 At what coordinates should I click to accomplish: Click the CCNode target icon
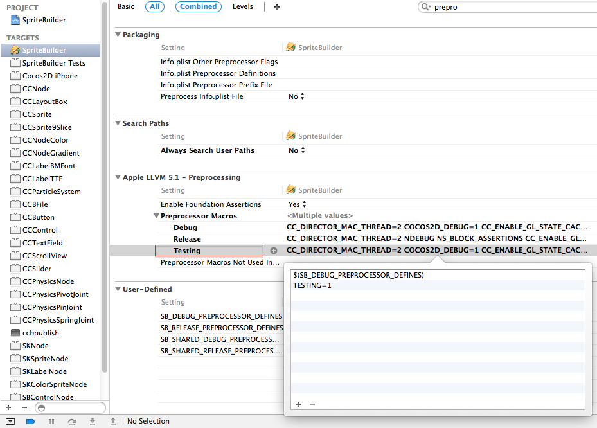coord(15,89)
